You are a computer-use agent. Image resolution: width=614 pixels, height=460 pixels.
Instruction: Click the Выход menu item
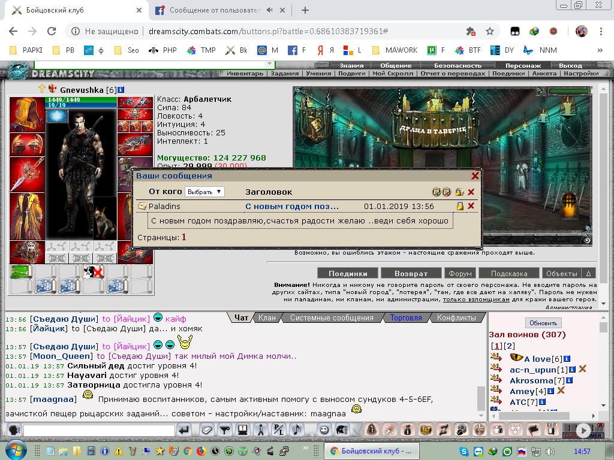pyautogui.click(x=570, y=65)
